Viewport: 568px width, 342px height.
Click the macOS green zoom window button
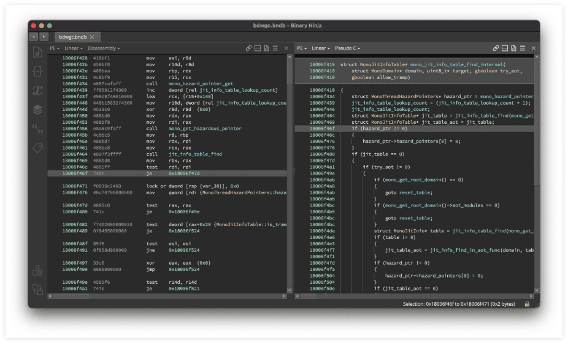(x=50, y=26)
